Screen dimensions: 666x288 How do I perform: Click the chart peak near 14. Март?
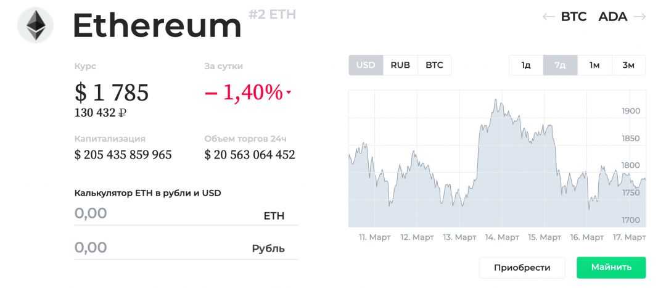point(495,99)
